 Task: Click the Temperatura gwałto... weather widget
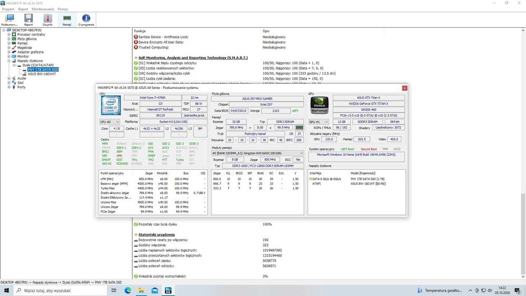tap(439, 290)
